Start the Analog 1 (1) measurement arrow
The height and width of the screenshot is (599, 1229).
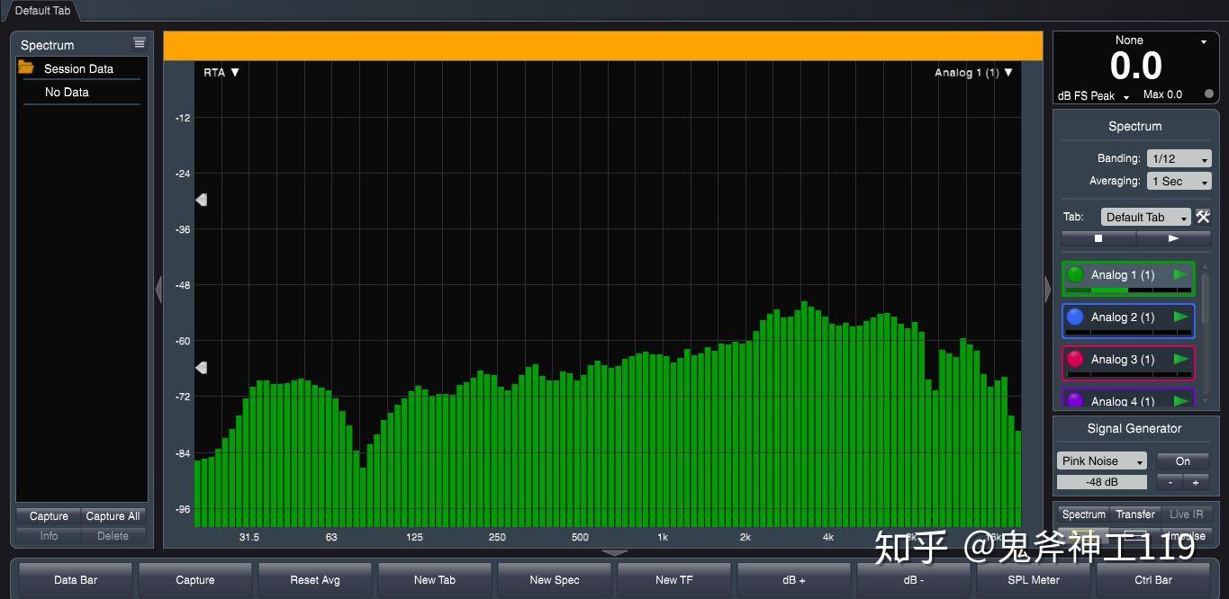pos(1181,274)
